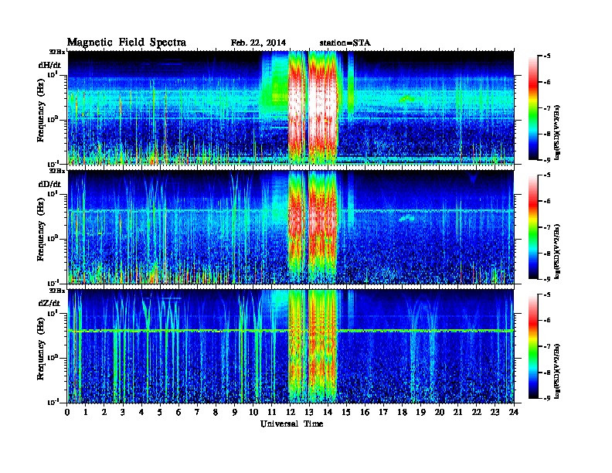612x473 pixels.
Task: Click the dH/dt panel's PSD color bar
Action: [x=533, y=108]
